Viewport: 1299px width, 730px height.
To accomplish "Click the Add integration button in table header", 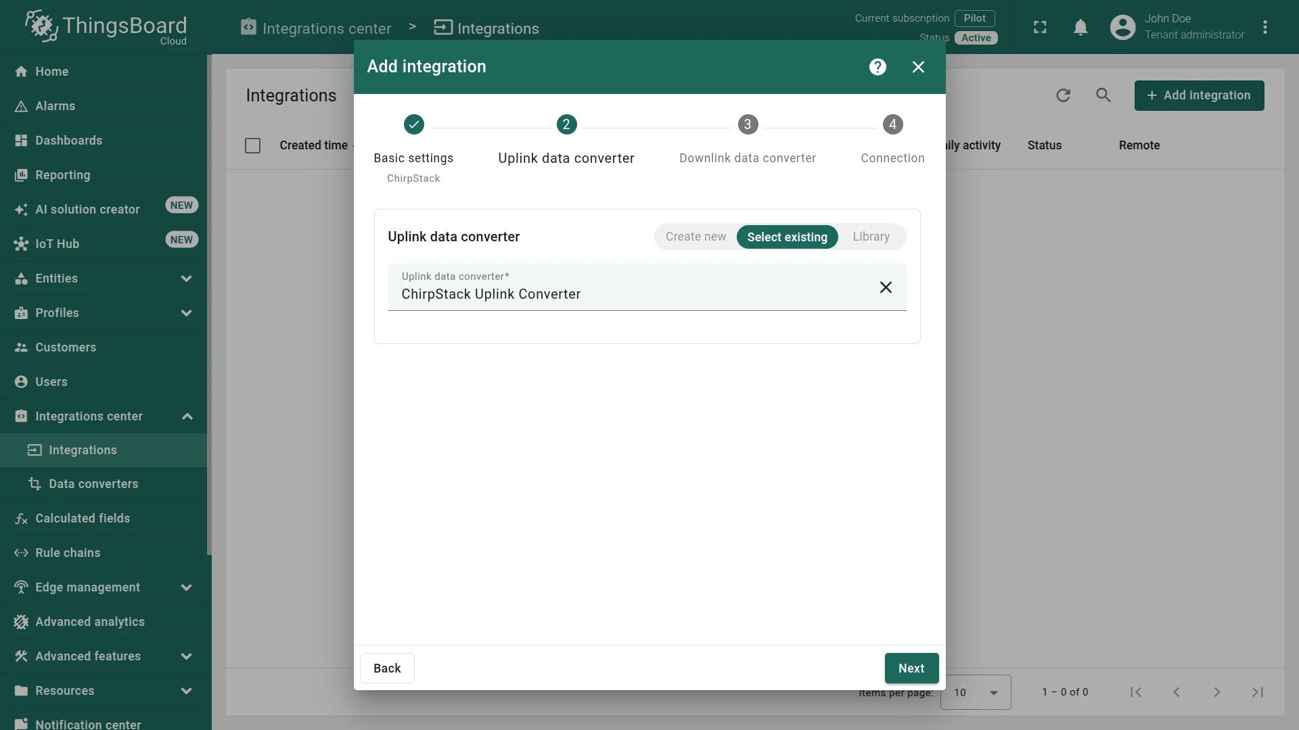I will pos(1199,95).
